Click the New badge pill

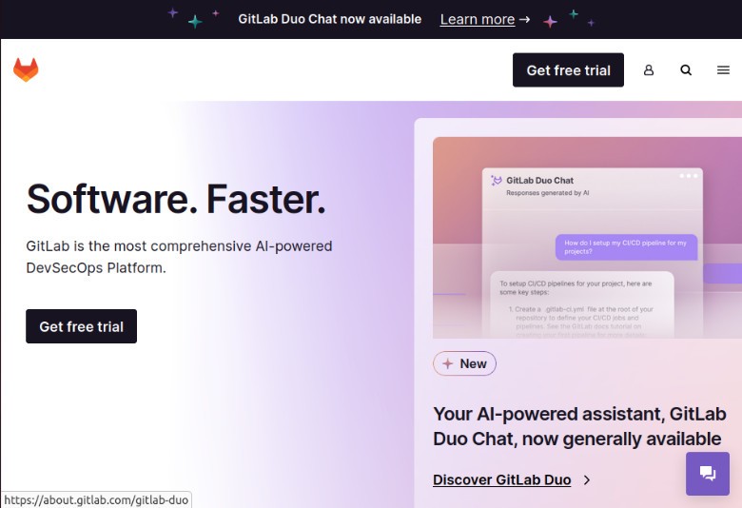(464, 363)
